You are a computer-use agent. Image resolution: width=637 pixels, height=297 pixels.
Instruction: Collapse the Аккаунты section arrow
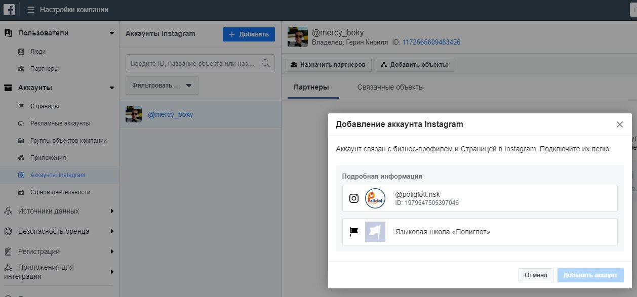[112, 88]
